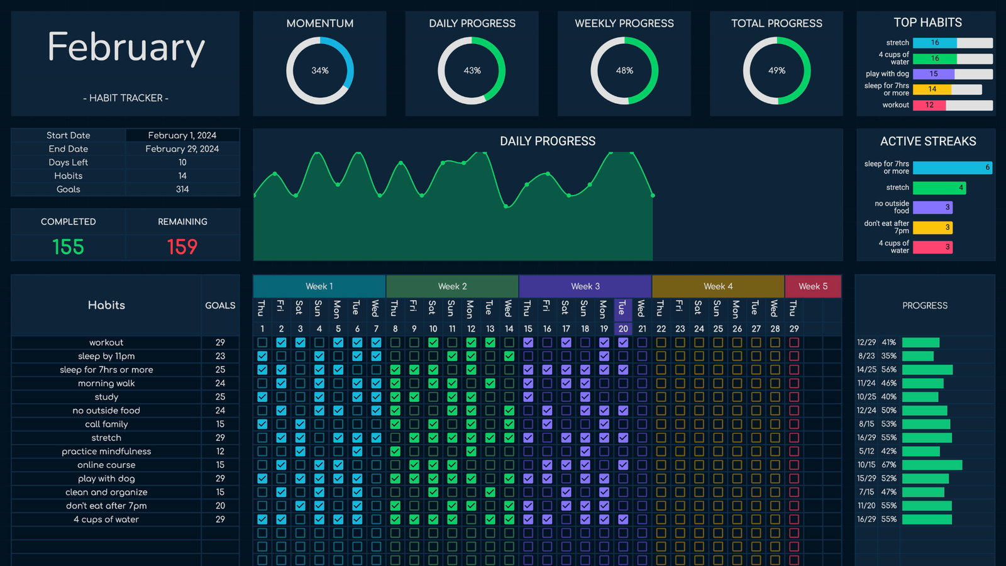Click the stretch bar in Top Habits
The height and width of the screenshot is (566, 1006).
click(935, 43)
